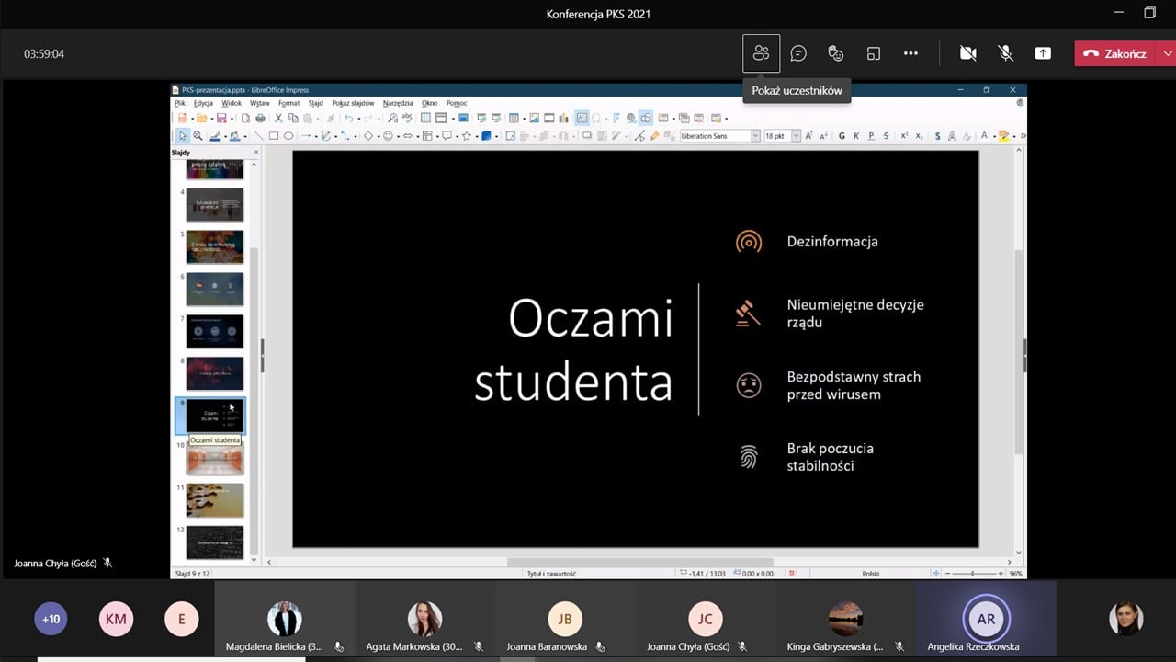Toggle underline (P) formatting
Viewport: 1176px width, 662px height.
(x=871, y=136)
